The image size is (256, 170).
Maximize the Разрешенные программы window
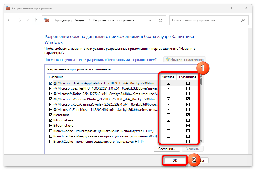coord(233,8)
